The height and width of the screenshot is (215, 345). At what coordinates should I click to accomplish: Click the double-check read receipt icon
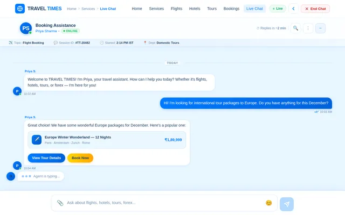coord(316,112)
